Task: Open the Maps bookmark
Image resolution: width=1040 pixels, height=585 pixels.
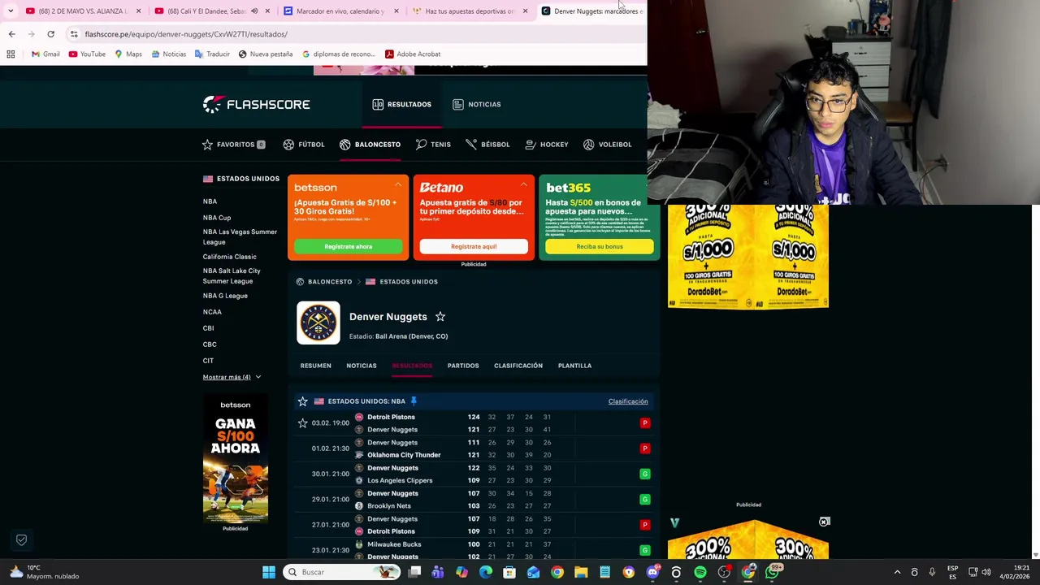Action: [128, 54]
